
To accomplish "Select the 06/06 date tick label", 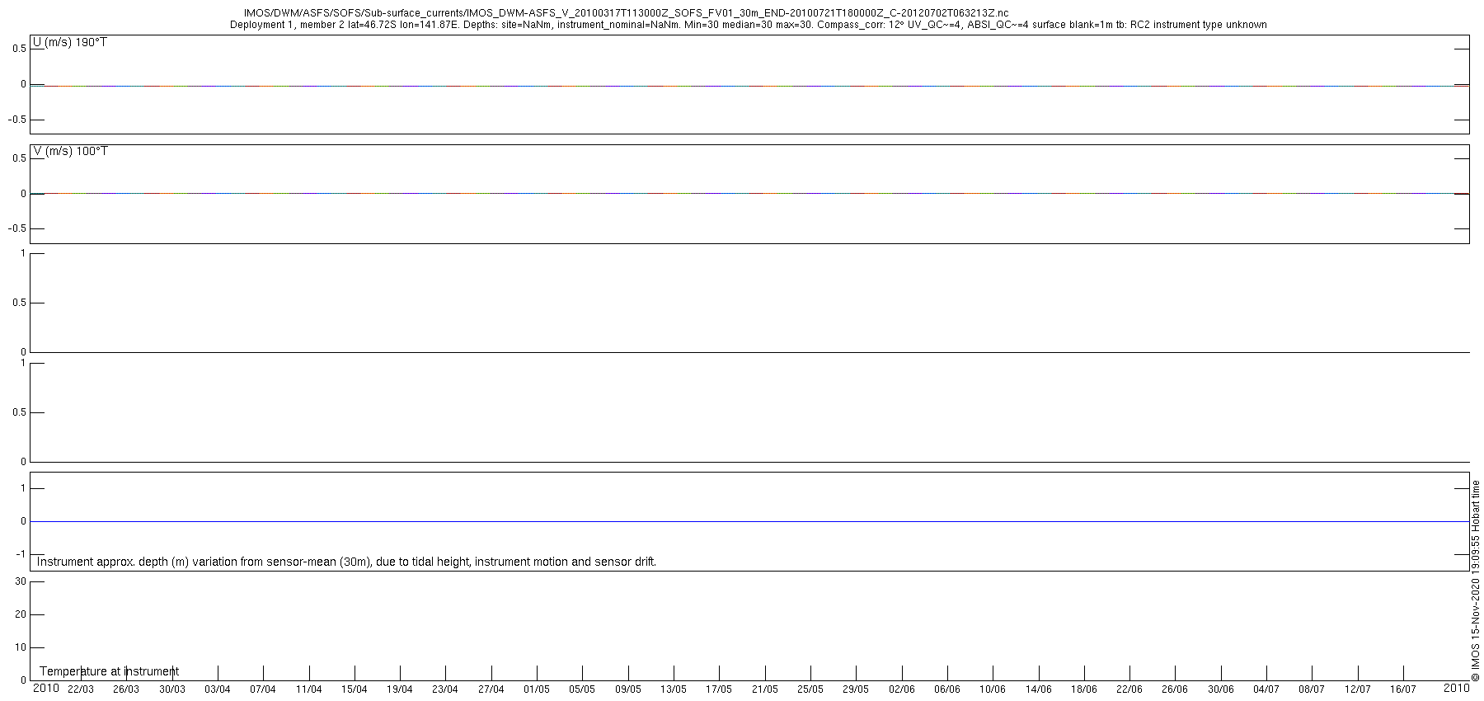I will click(x=947, y=689).
